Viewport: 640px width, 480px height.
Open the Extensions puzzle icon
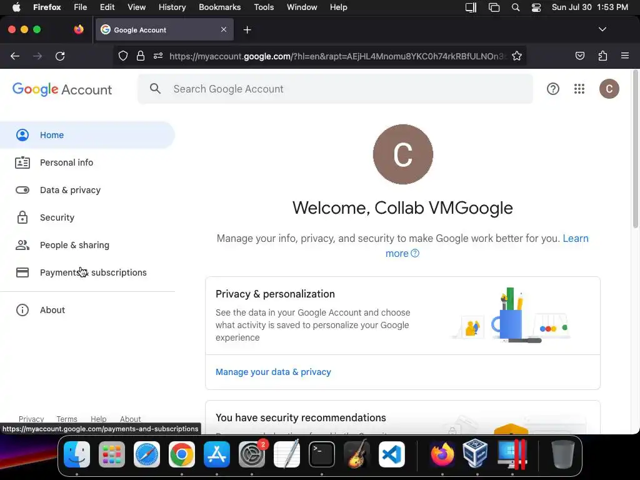(602, 56)
